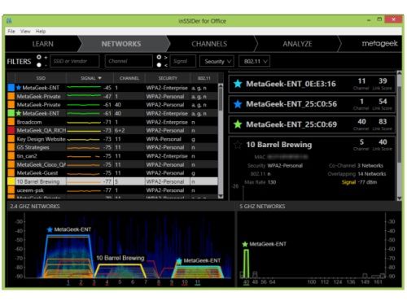Click blue star beside MetaGeek-ENT_0E:E3:16
407x305 pixels.
238,84
